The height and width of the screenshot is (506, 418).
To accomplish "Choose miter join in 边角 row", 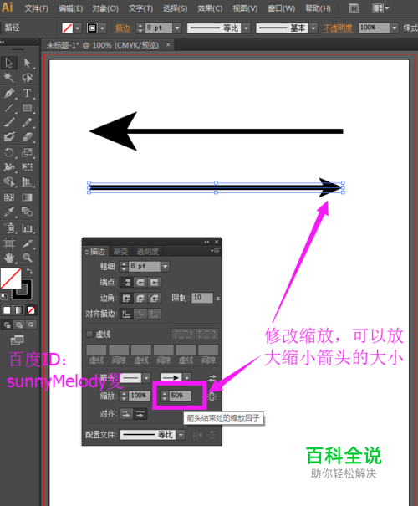I will (126, 298).
